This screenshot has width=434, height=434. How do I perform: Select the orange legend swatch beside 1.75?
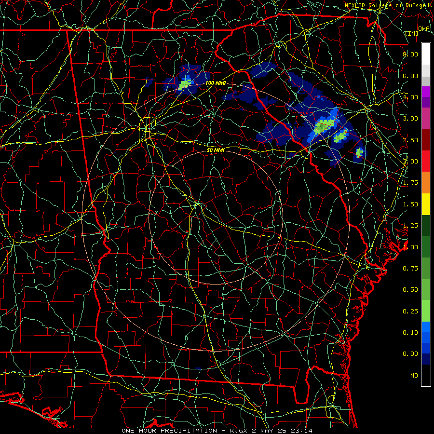coord(426,182)
